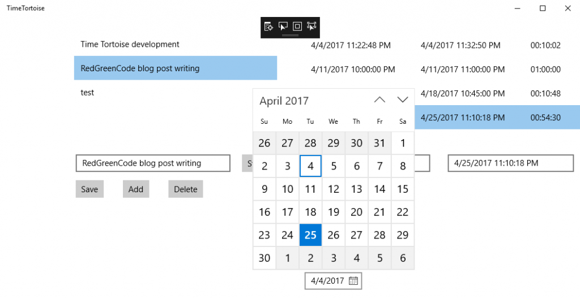Viewport: 580px width, 299px height.
Task: Toggle display layout adorners icon
Action: [x=297, y=26]
